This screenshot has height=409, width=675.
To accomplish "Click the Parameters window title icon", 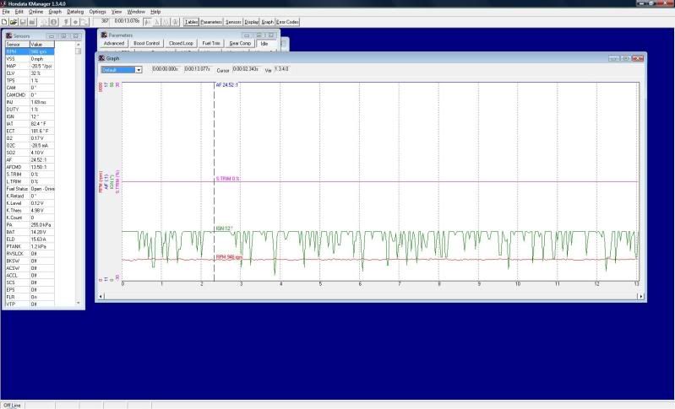I will click(103, 36).
